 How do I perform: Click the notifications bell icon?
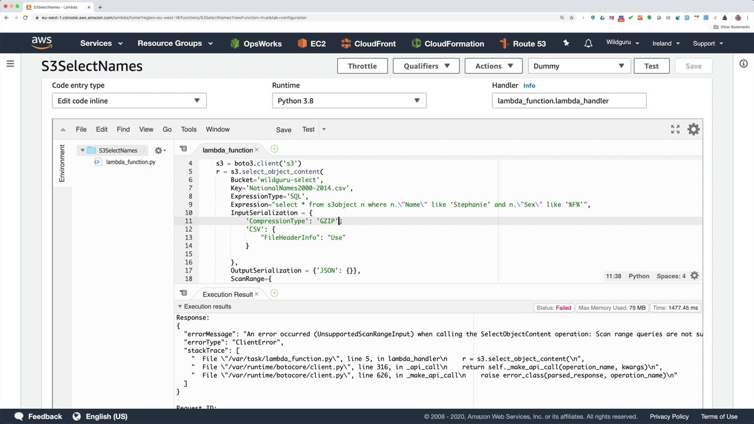[588, 44]
